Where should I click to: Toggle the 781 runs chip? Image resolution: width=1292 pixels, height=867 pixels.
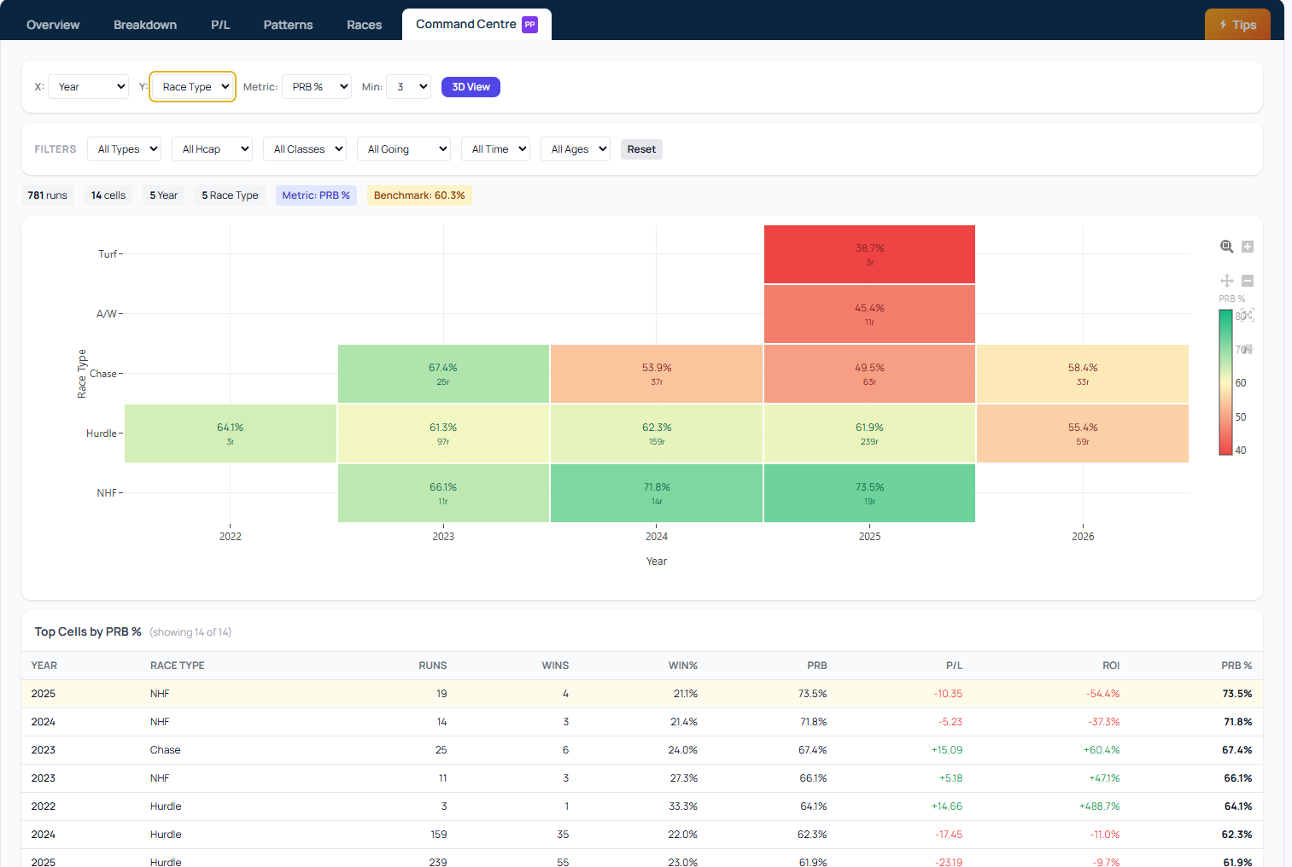47,195
